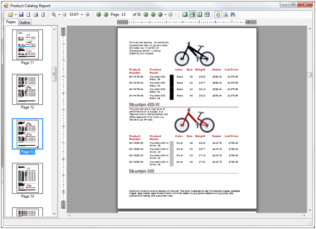Click the red mountain bike image

pyautogui.click(x=194, y=121)
